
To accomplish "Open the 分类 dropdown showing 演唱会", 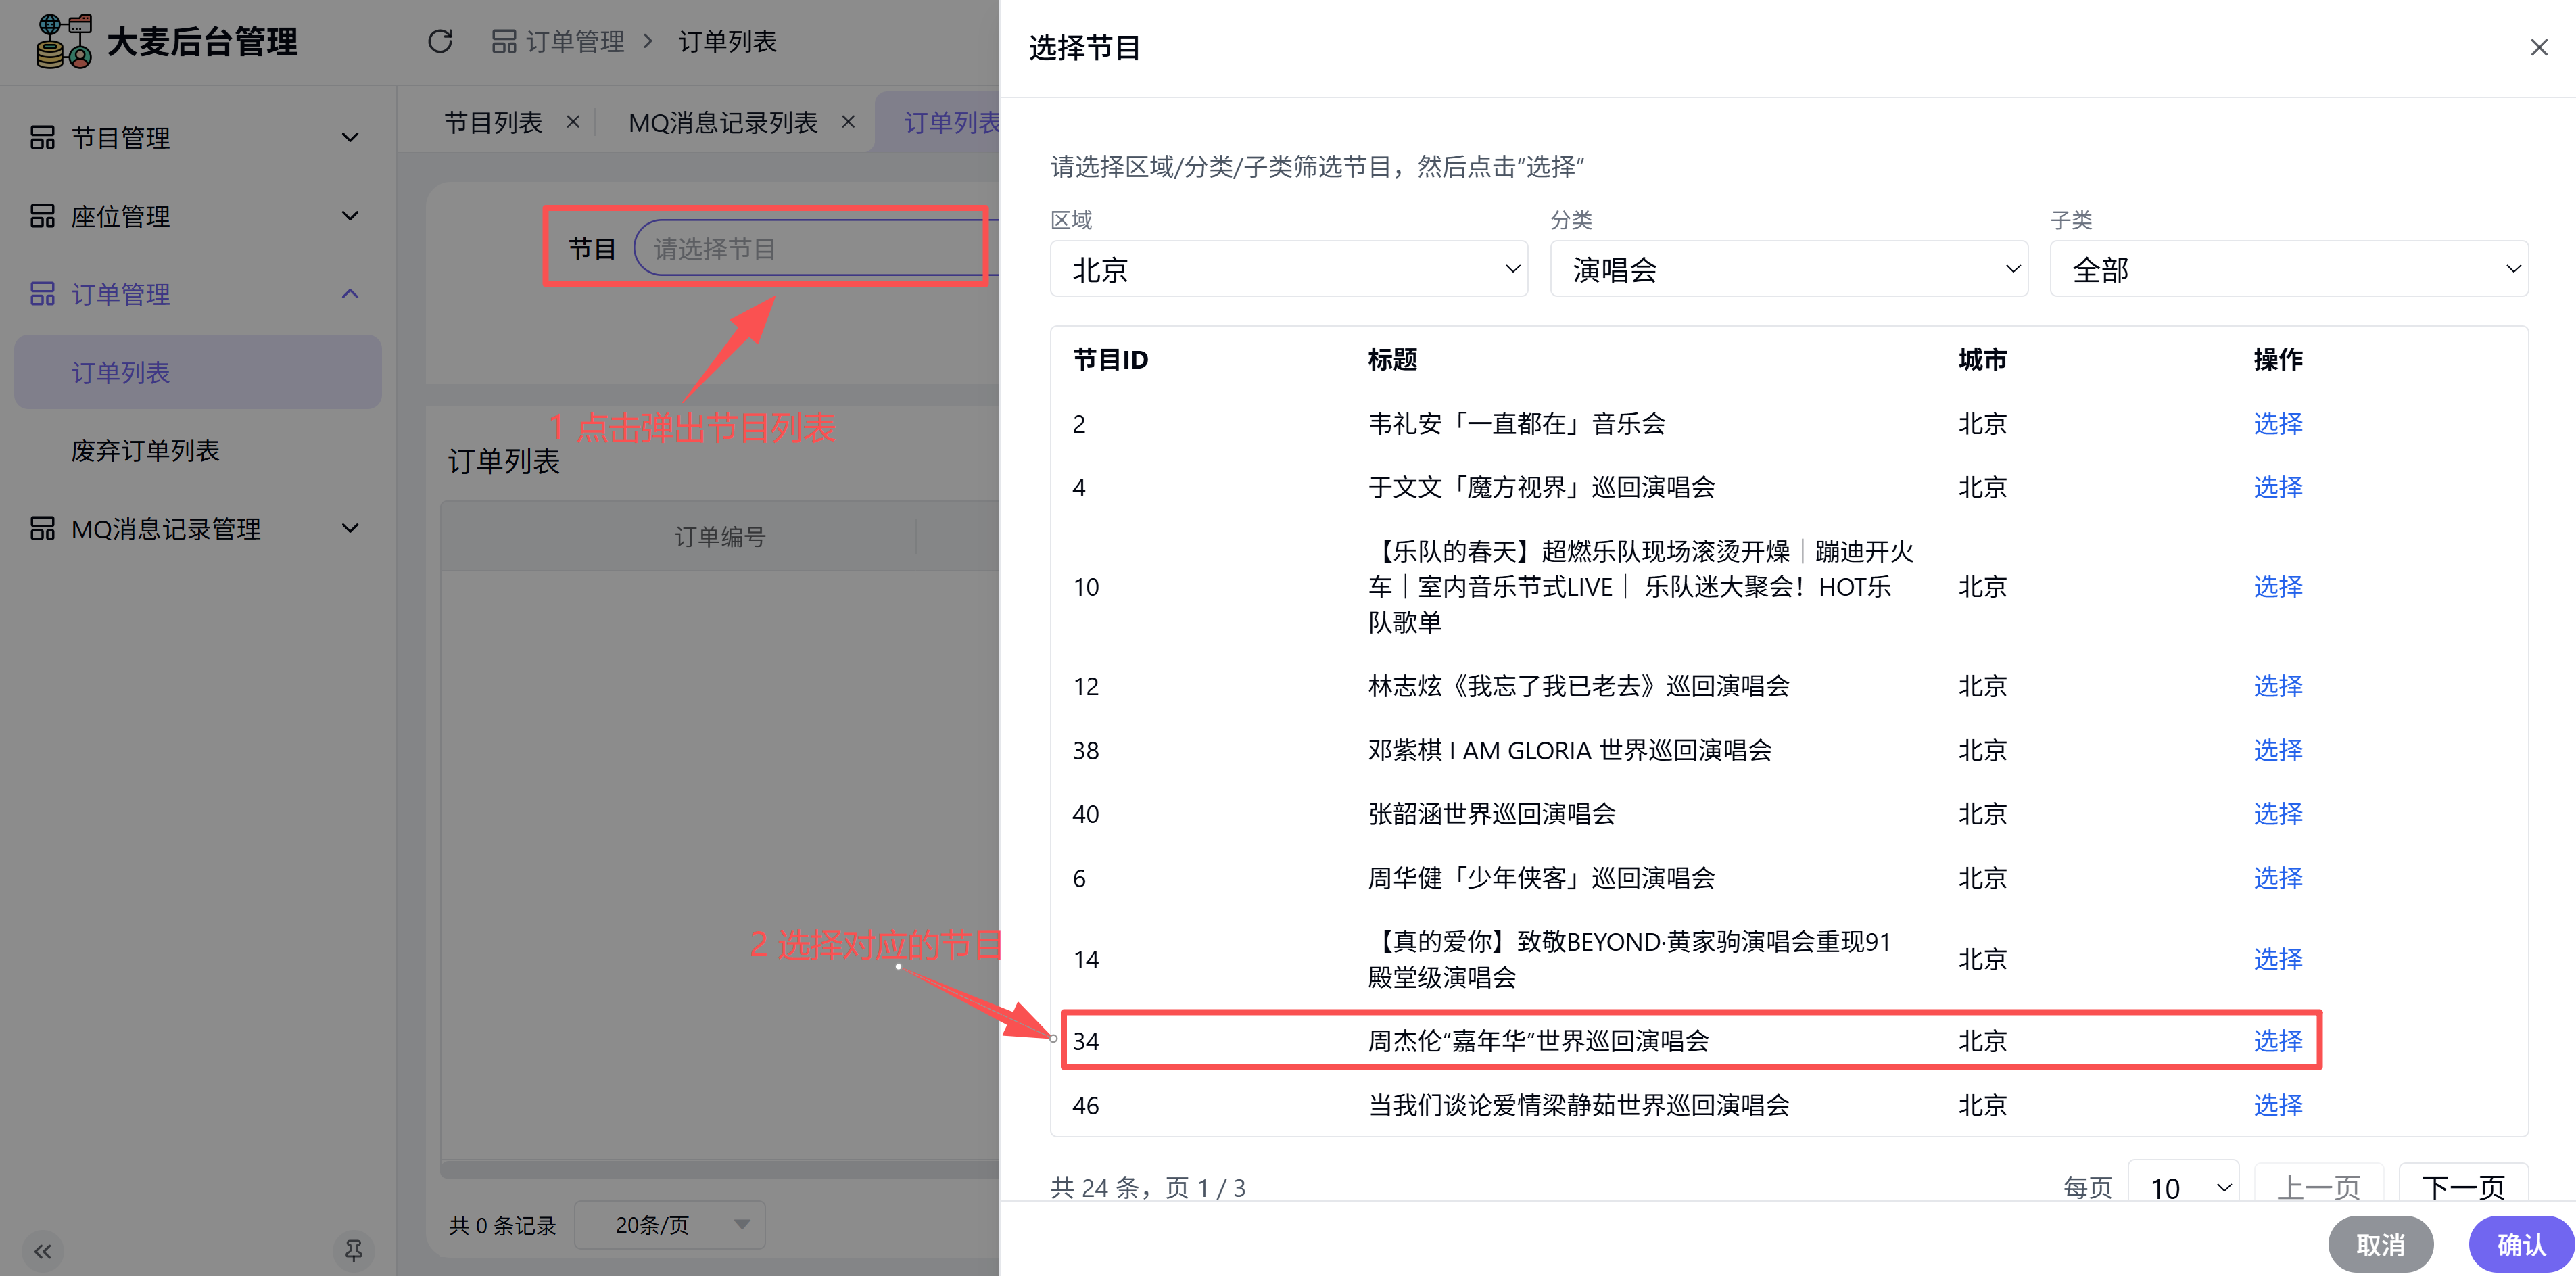I will (x=1788, y=269).
